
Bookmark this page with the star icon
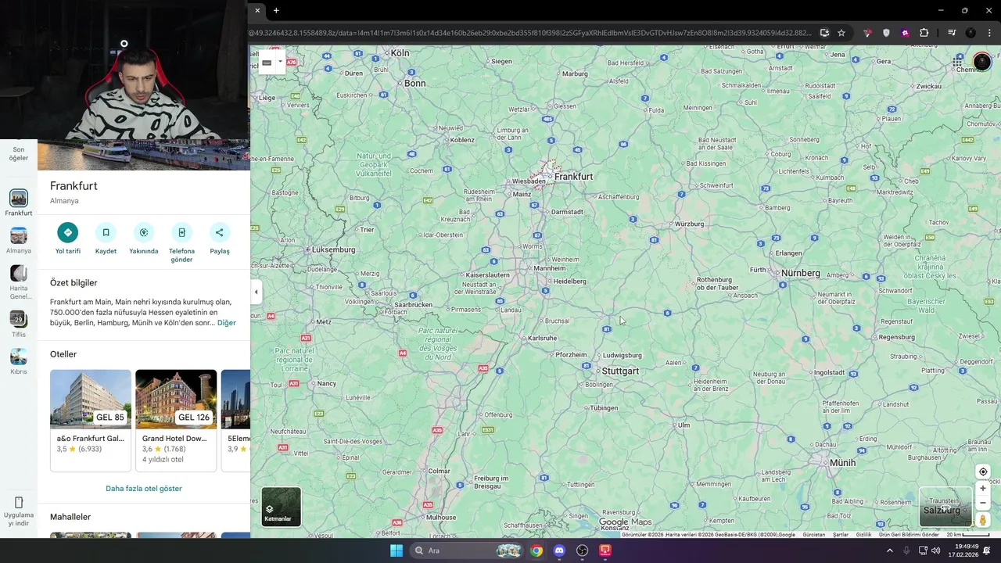tap(841, 33)
